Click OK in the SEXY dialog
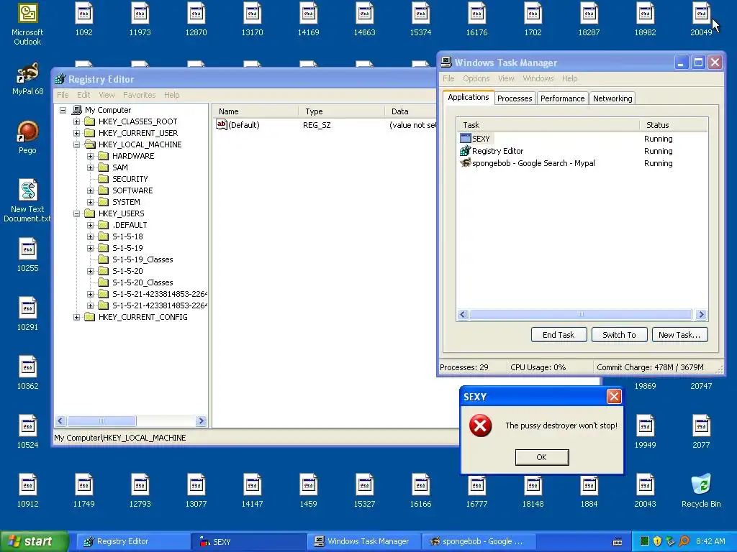The height and width of the screenshot is (552, 737). coord(541,457)
